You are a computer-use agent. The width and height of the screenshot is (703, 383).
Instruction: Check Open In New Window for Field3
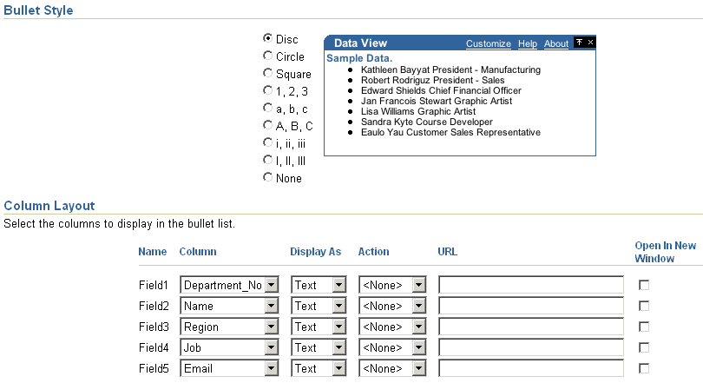tap(644, 327)
